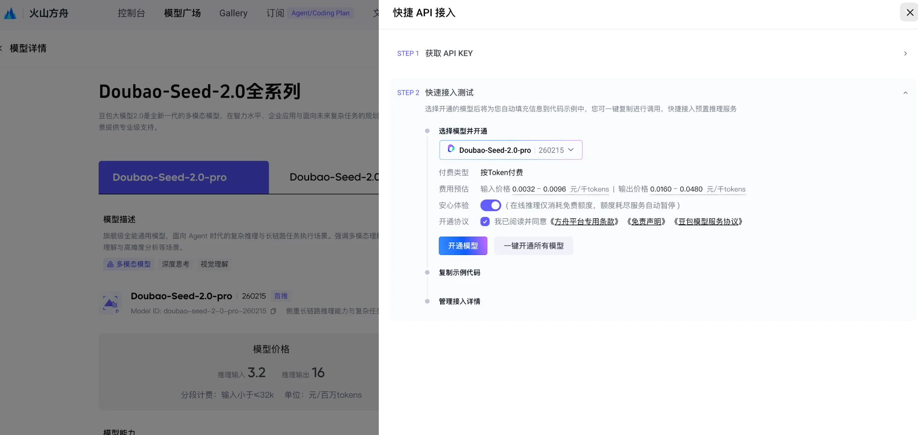Viewport: 918px width, 435px height.
Task: Open the 控制台 menu item
Action: tap(131, 13)
